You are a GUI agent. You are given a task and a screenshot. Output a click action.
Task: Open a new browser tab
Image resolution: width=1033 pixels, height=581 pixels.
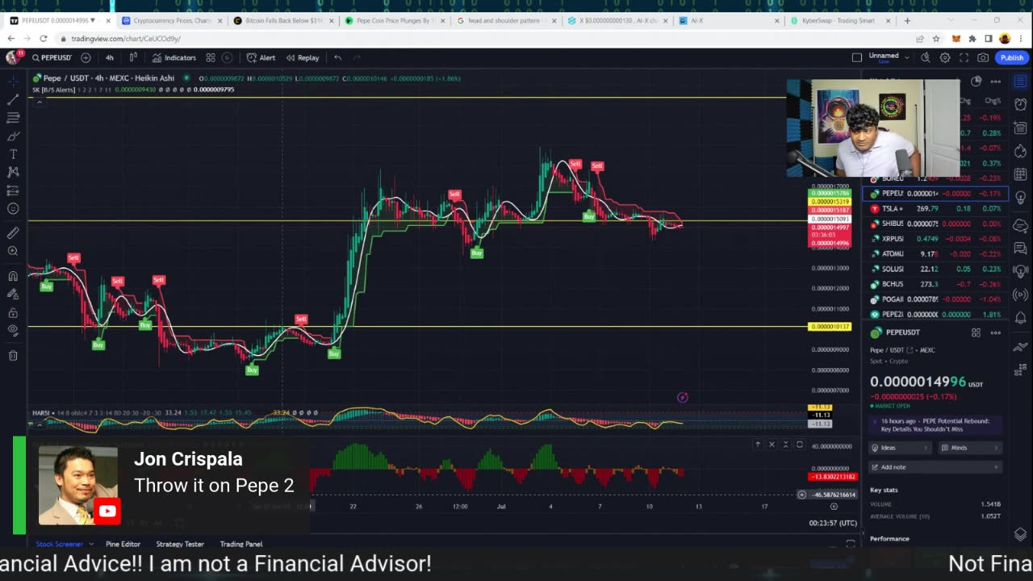pyautogui.click(x=907, y=20)
